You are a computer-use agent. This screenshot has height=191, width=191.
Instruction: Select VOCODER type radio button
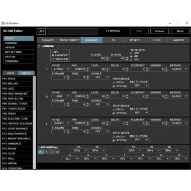(53, 59)
